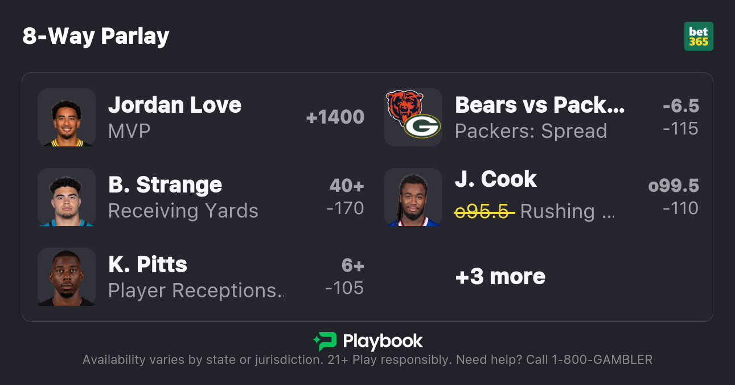This screenshot has width=735, height=385.
Task: Click the J. Cook o99.5 rushing odds
Action: 674,197
